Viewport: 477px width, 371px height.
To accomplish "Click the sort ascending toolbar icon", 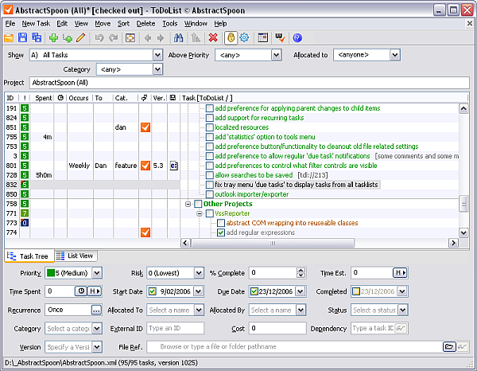I will coord(196,37).
